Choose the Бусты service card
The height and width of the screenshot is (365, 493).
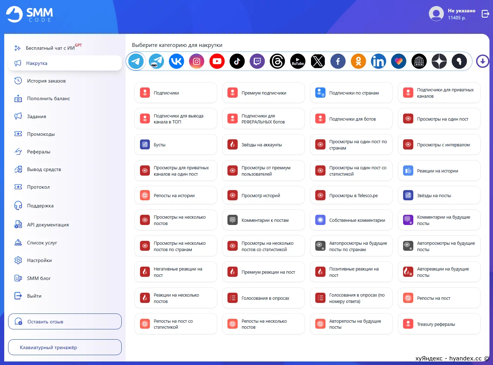coord(176,145)
